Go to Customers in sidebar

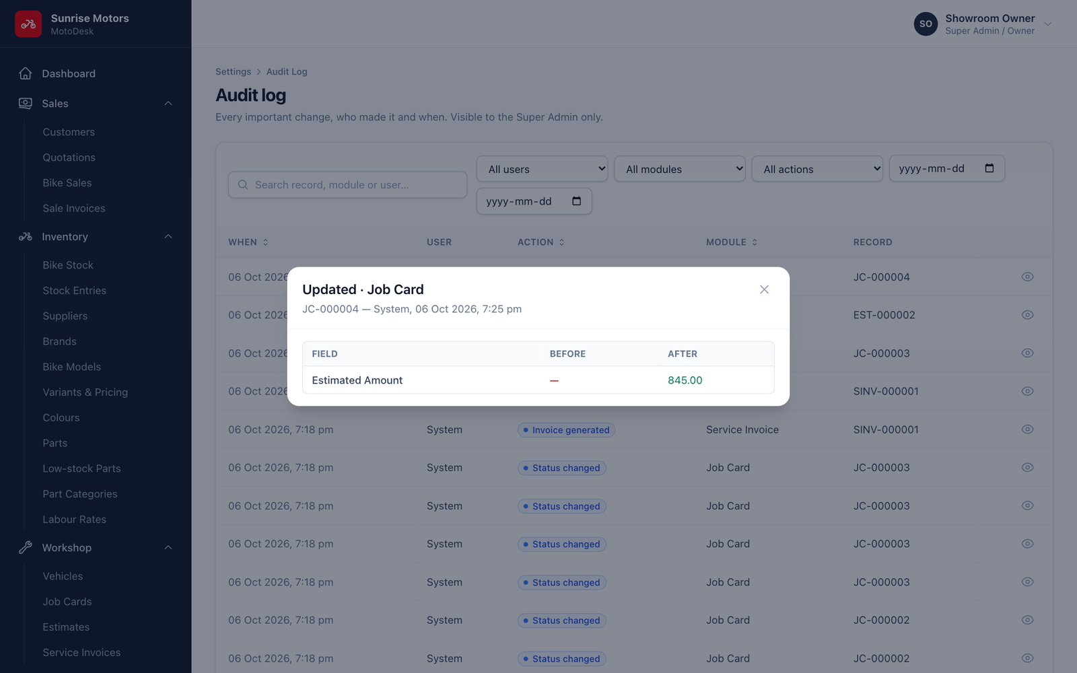pyautogui.click(x=69, y=132)
